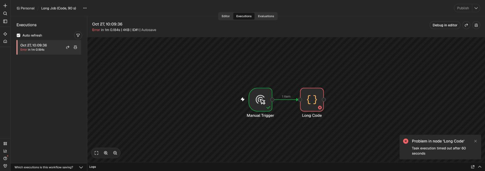Click the lightning bolt trigger indicator
This screenshot has height=171, width=485.
242,99
